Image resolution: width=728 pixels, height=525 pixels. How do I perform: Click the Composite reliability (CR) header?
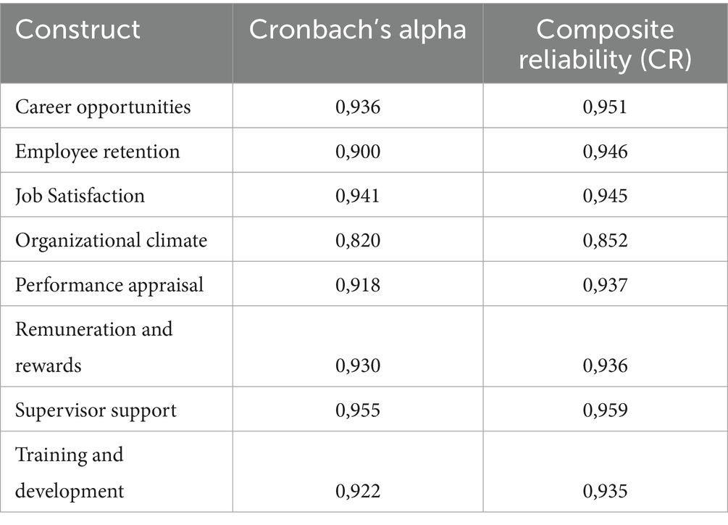pyautogui.click(x=606, y=42)
